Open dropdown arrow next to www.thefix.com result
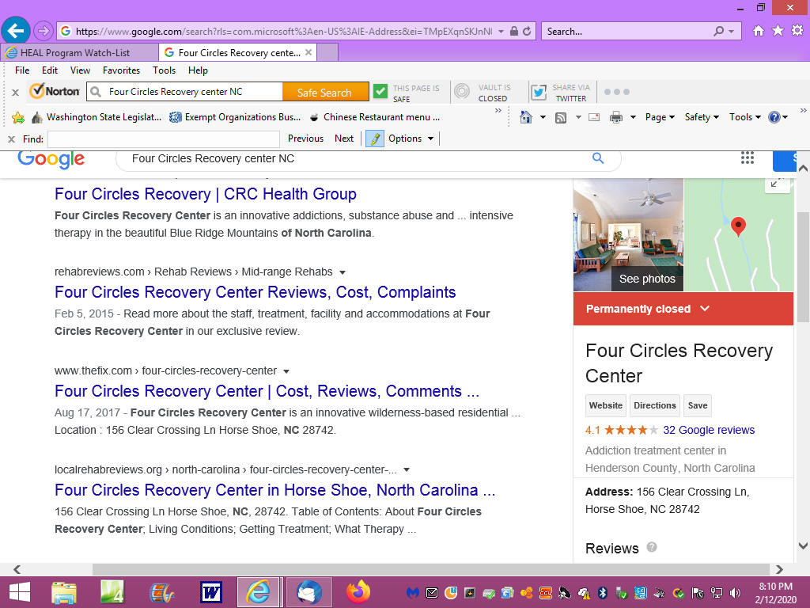Viewport: 810px width, 608px height. [286, 371]
